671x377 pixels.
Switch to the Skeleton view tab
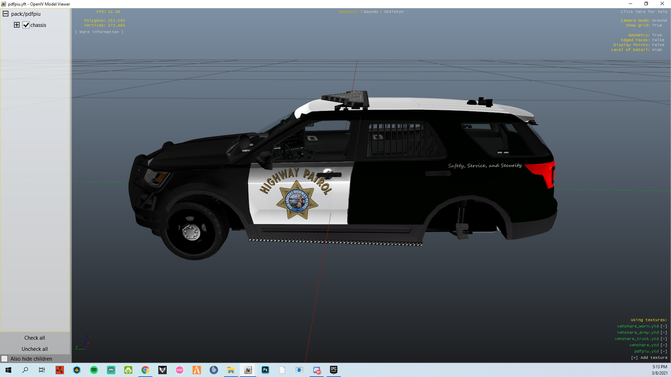(x=394, y=12)
